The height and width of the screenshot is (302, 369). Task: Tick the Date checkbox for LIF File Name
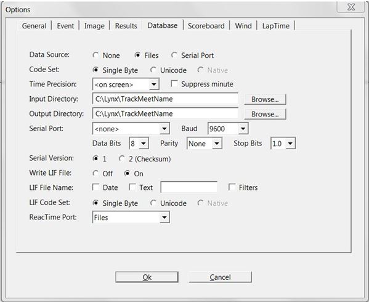point(95,187)
